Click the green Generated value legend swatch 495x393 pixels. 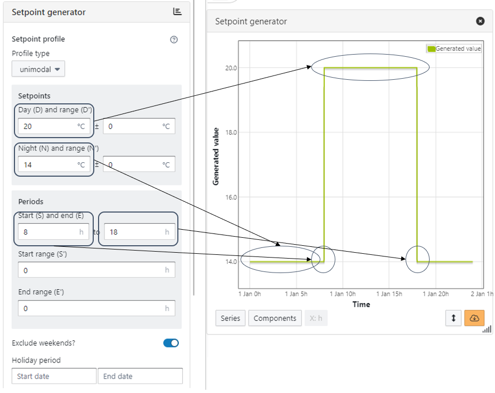431,49
